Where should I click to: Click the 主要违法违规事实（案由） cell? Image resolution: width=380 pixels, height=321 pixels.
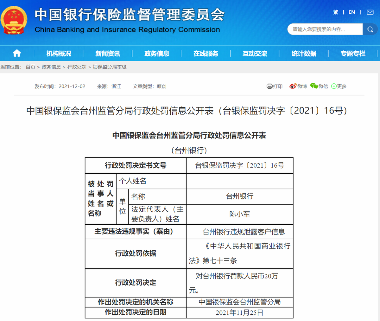(x=136, y=232)
